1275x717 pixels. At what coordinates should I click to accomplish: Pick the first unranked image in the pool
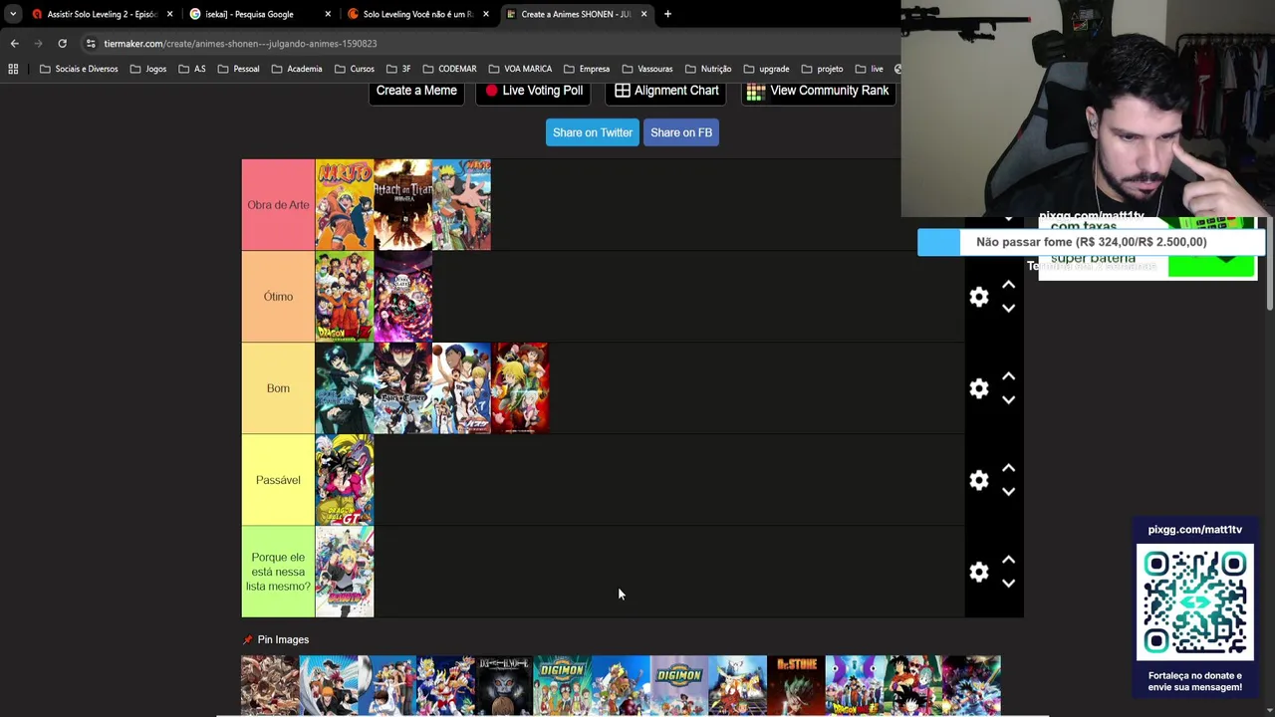[x=270, y=685]
